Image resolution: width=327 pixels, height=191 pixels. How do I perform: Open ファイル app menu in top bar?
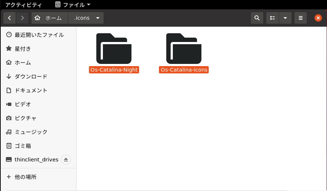tap(73, 5)
